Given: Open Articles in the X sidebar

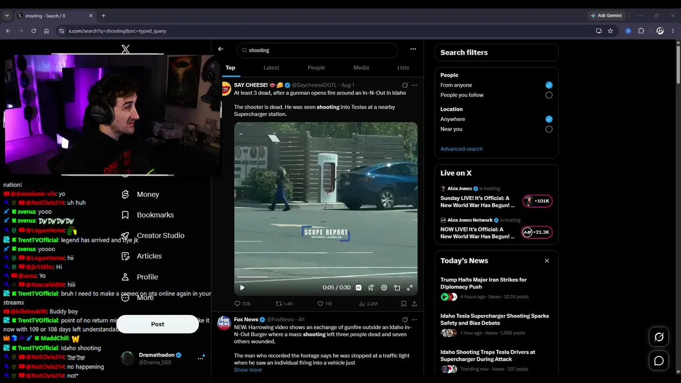Looking at the screenshot, I should click(x=142, y=256).
